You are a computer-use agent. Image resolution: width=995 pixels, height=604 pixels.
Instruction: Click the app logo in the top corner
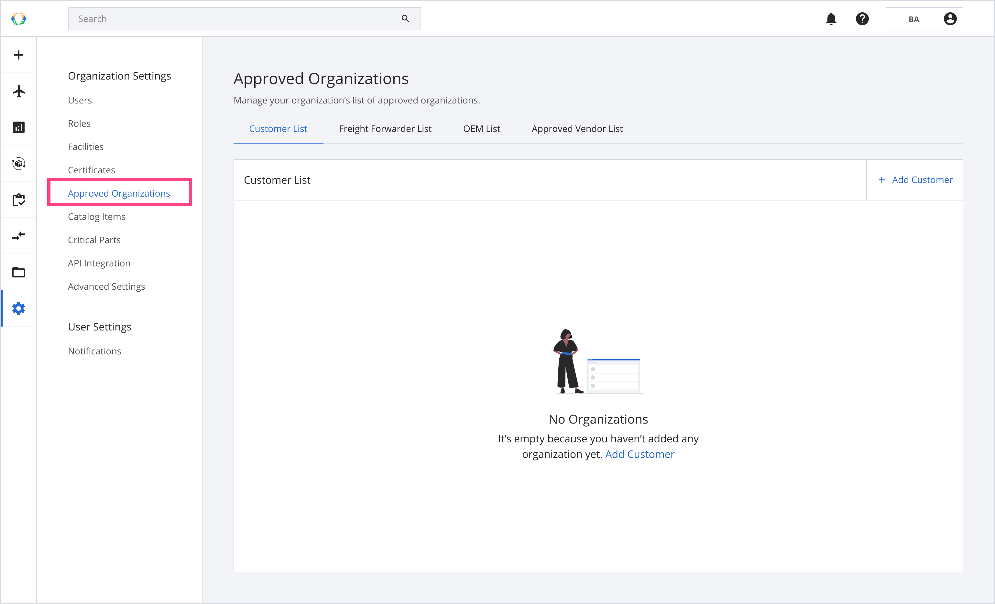18,18
